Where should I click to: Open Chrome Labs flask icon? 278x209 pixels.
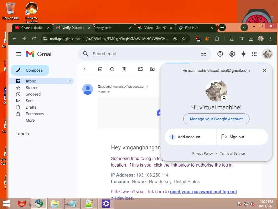click(x=232, y=39)
